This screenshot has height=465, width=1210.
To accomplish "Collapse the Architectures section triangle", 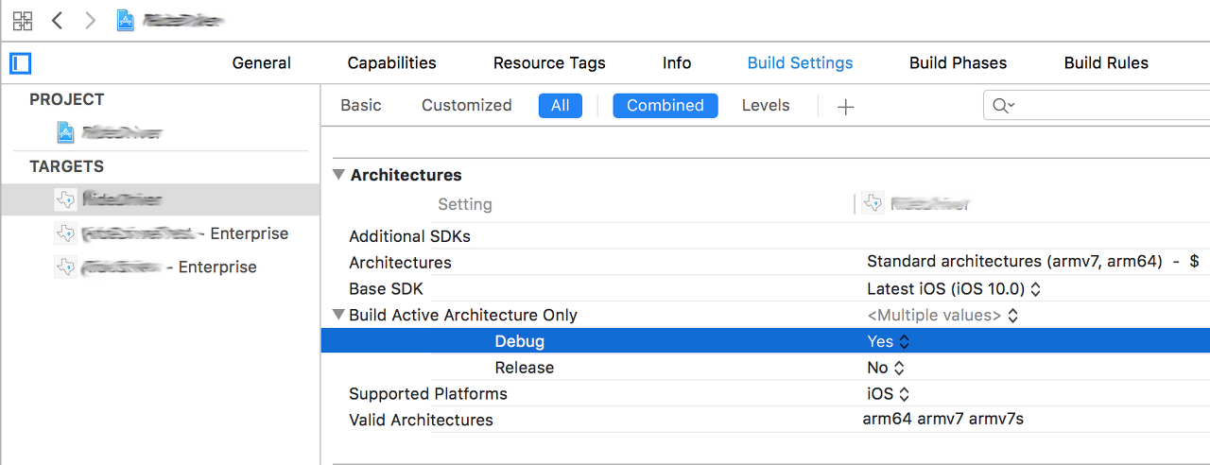I will [x=338, y=175].
